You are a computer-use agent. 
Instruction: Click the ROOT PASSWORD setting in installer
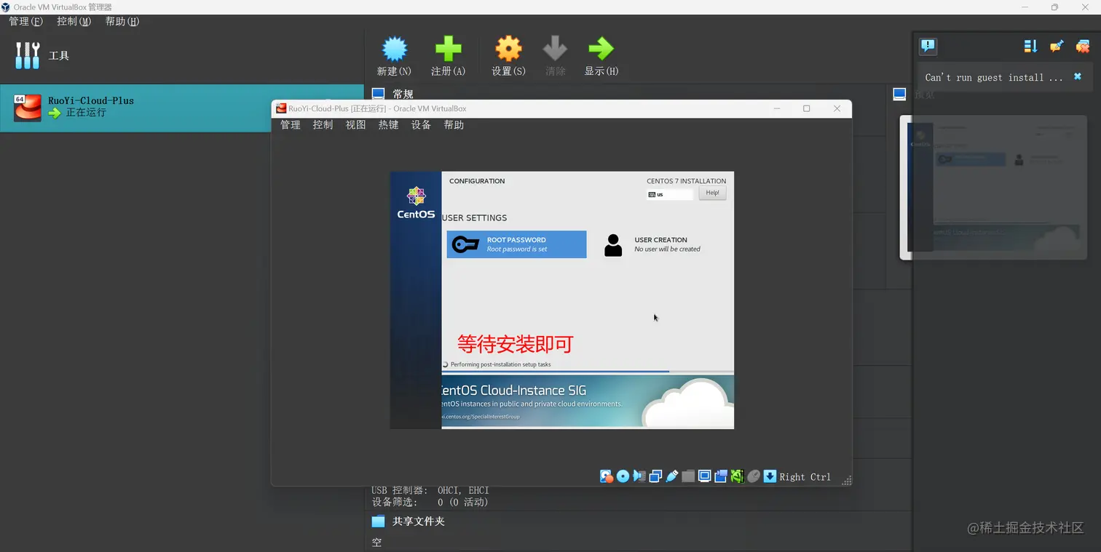click(x=516, y=244)
